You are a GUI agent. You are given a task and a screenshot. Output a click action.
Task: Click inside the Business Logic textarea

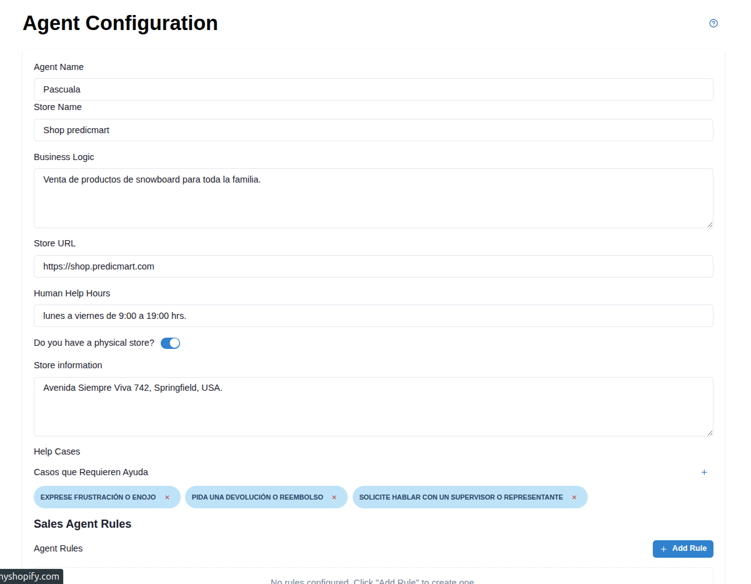click(x=373, y=198)
